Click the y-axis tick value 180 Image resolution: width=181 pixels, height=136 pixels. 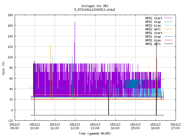click(10, 15)
